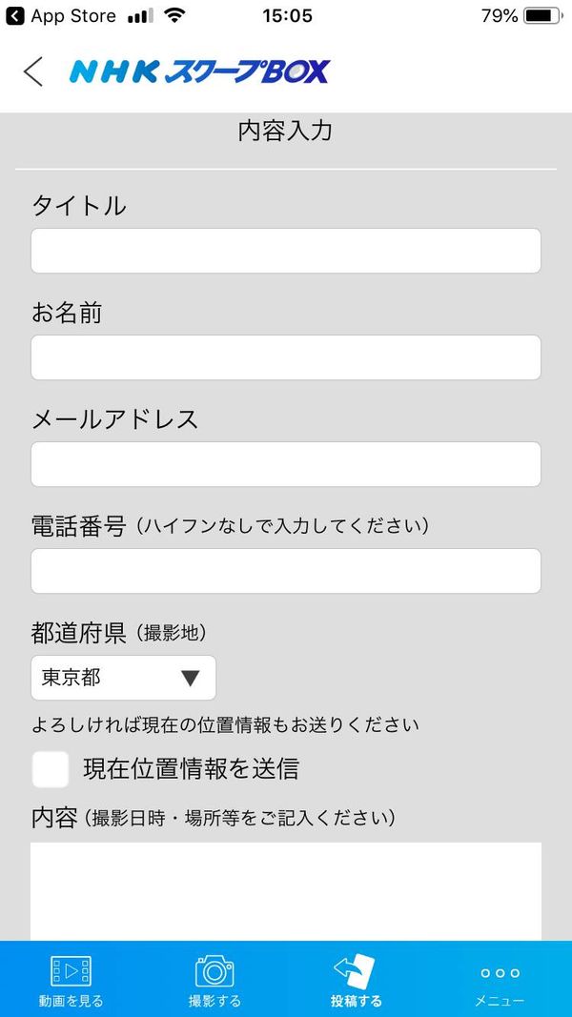This screenshot has width=572, height=1017.
Task: Enable 現在位置情報を送信 checkbox
Action: (x=50, y=769)
